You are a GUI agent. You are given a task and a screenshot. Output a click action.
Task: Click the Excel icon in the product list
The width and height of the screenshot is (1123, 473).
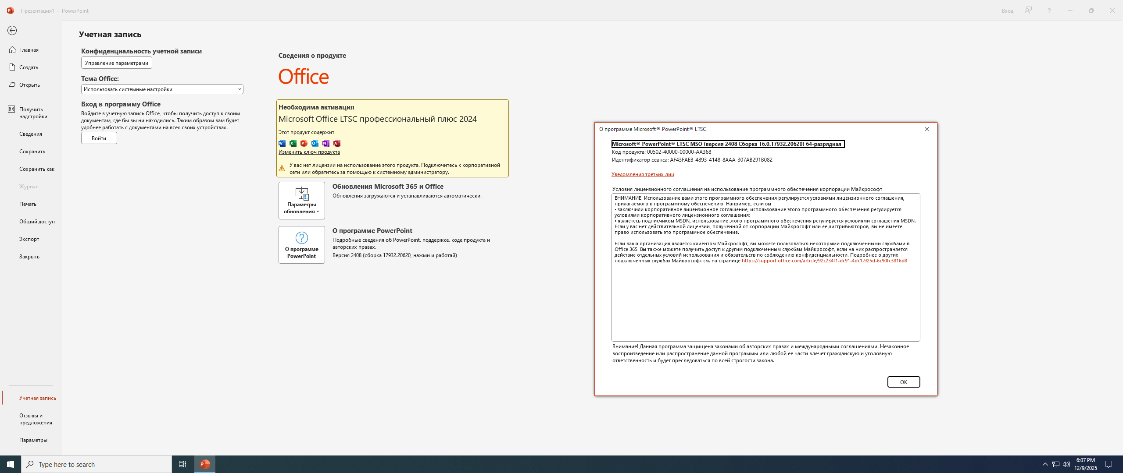coord(293,143)
